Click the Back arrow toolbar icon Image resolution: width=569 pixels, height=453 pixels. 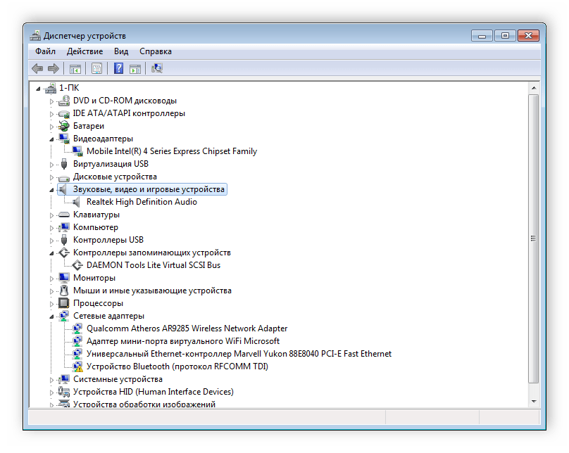[x=37, y=68]
